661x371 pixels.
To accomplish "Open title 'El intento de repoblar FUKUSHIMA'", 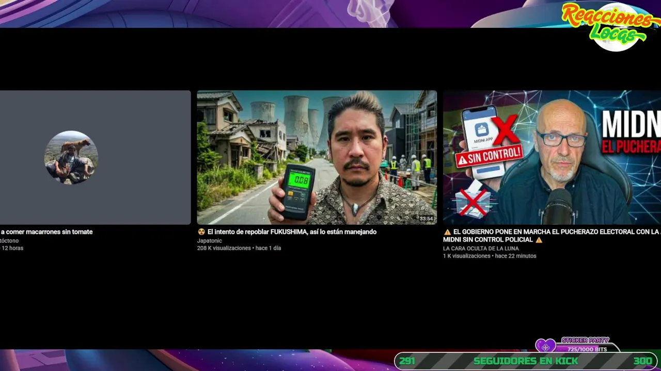I will point(292,232).
